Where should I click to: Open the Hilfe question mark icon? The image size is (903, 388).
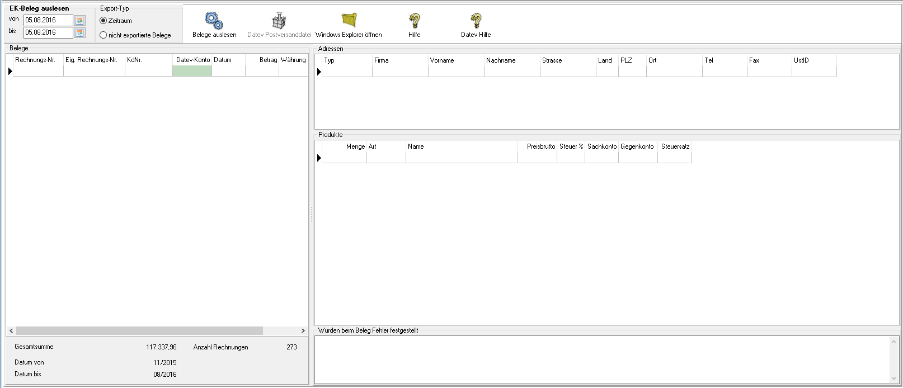coord(414,21)
